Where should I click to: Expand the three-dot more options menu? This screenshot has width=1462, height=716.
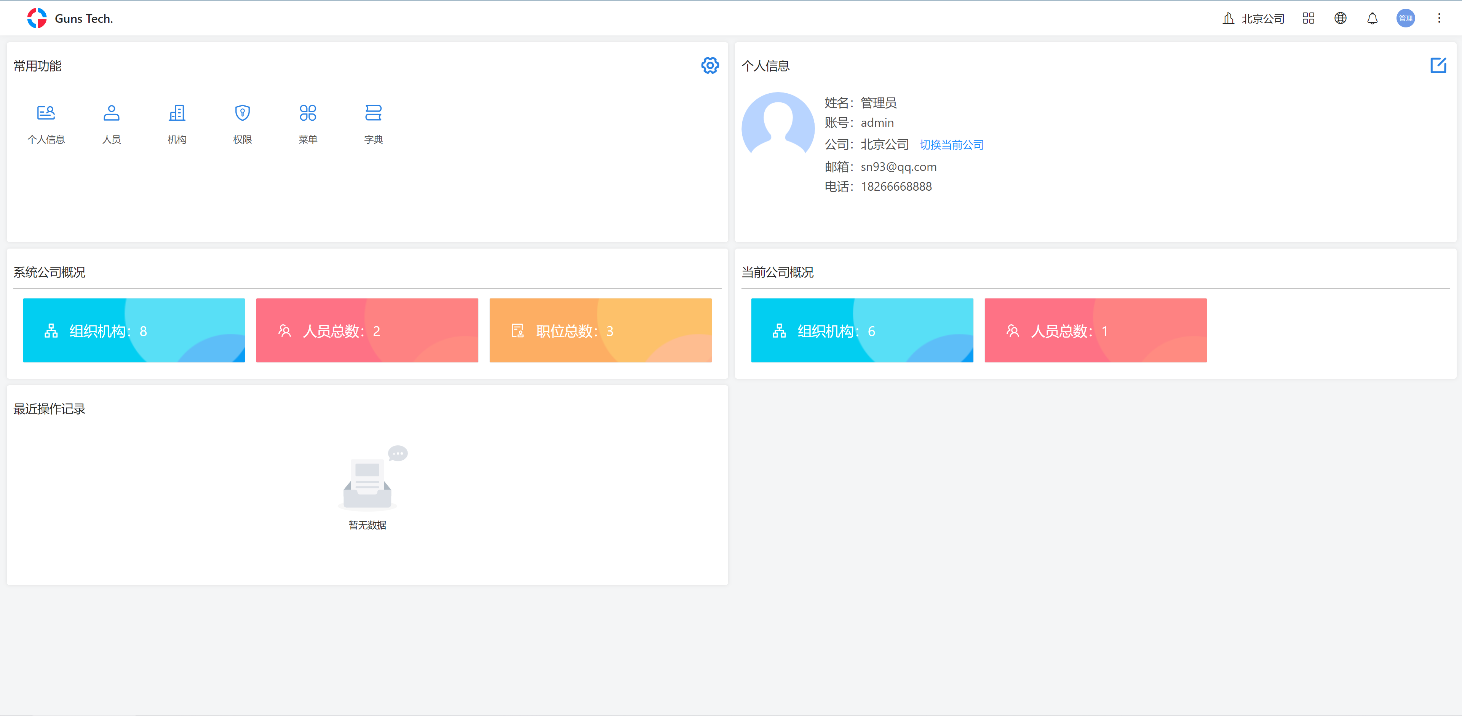[1439, 19]
